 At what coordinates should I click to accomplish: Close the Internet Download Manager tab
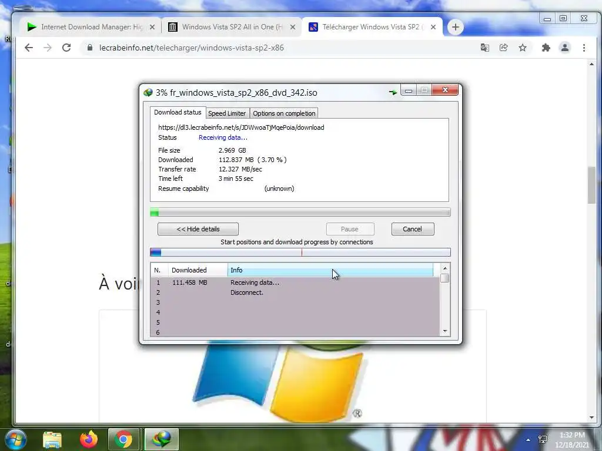pos(152,27)
